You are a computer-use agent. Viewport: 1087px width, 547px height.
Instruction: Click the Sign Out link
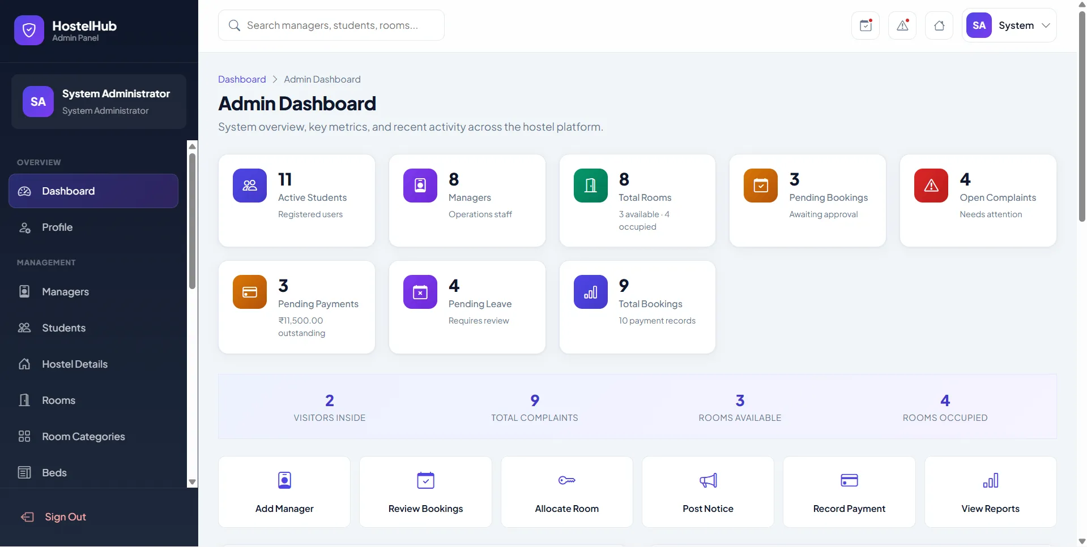65,517
